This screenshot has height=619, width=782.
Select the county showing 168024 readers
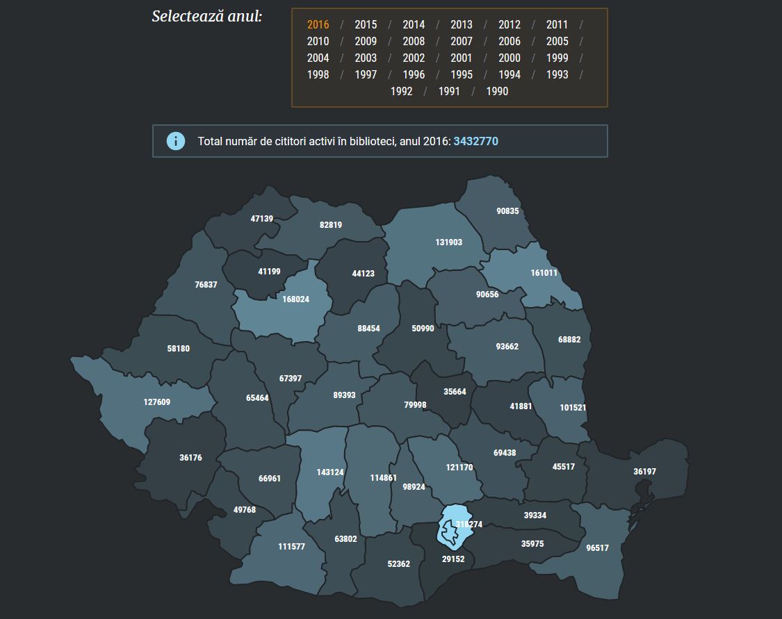[292, 299]
